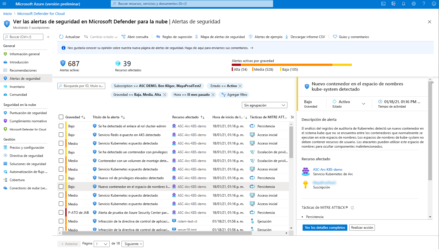
Task: Check the volumen de montaje alert checkbox
Action: pyautogui.click(x=61, y=161)
